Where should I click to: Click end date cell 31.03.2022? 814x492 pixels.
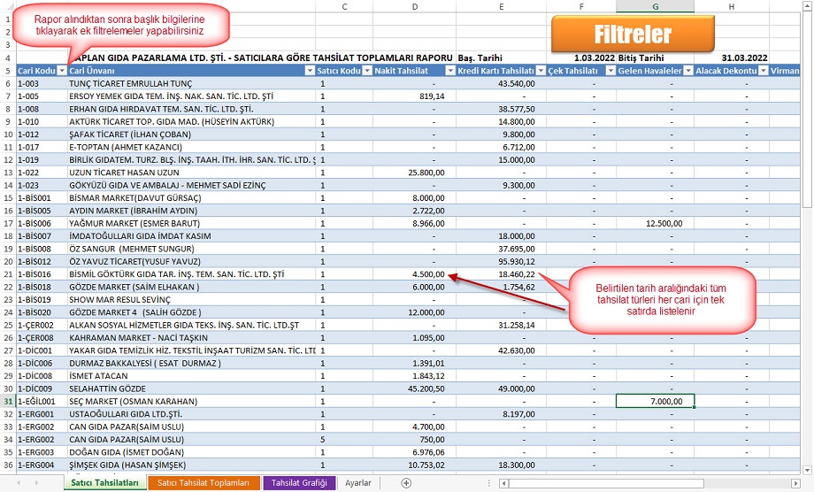click(x=732, y=58)
